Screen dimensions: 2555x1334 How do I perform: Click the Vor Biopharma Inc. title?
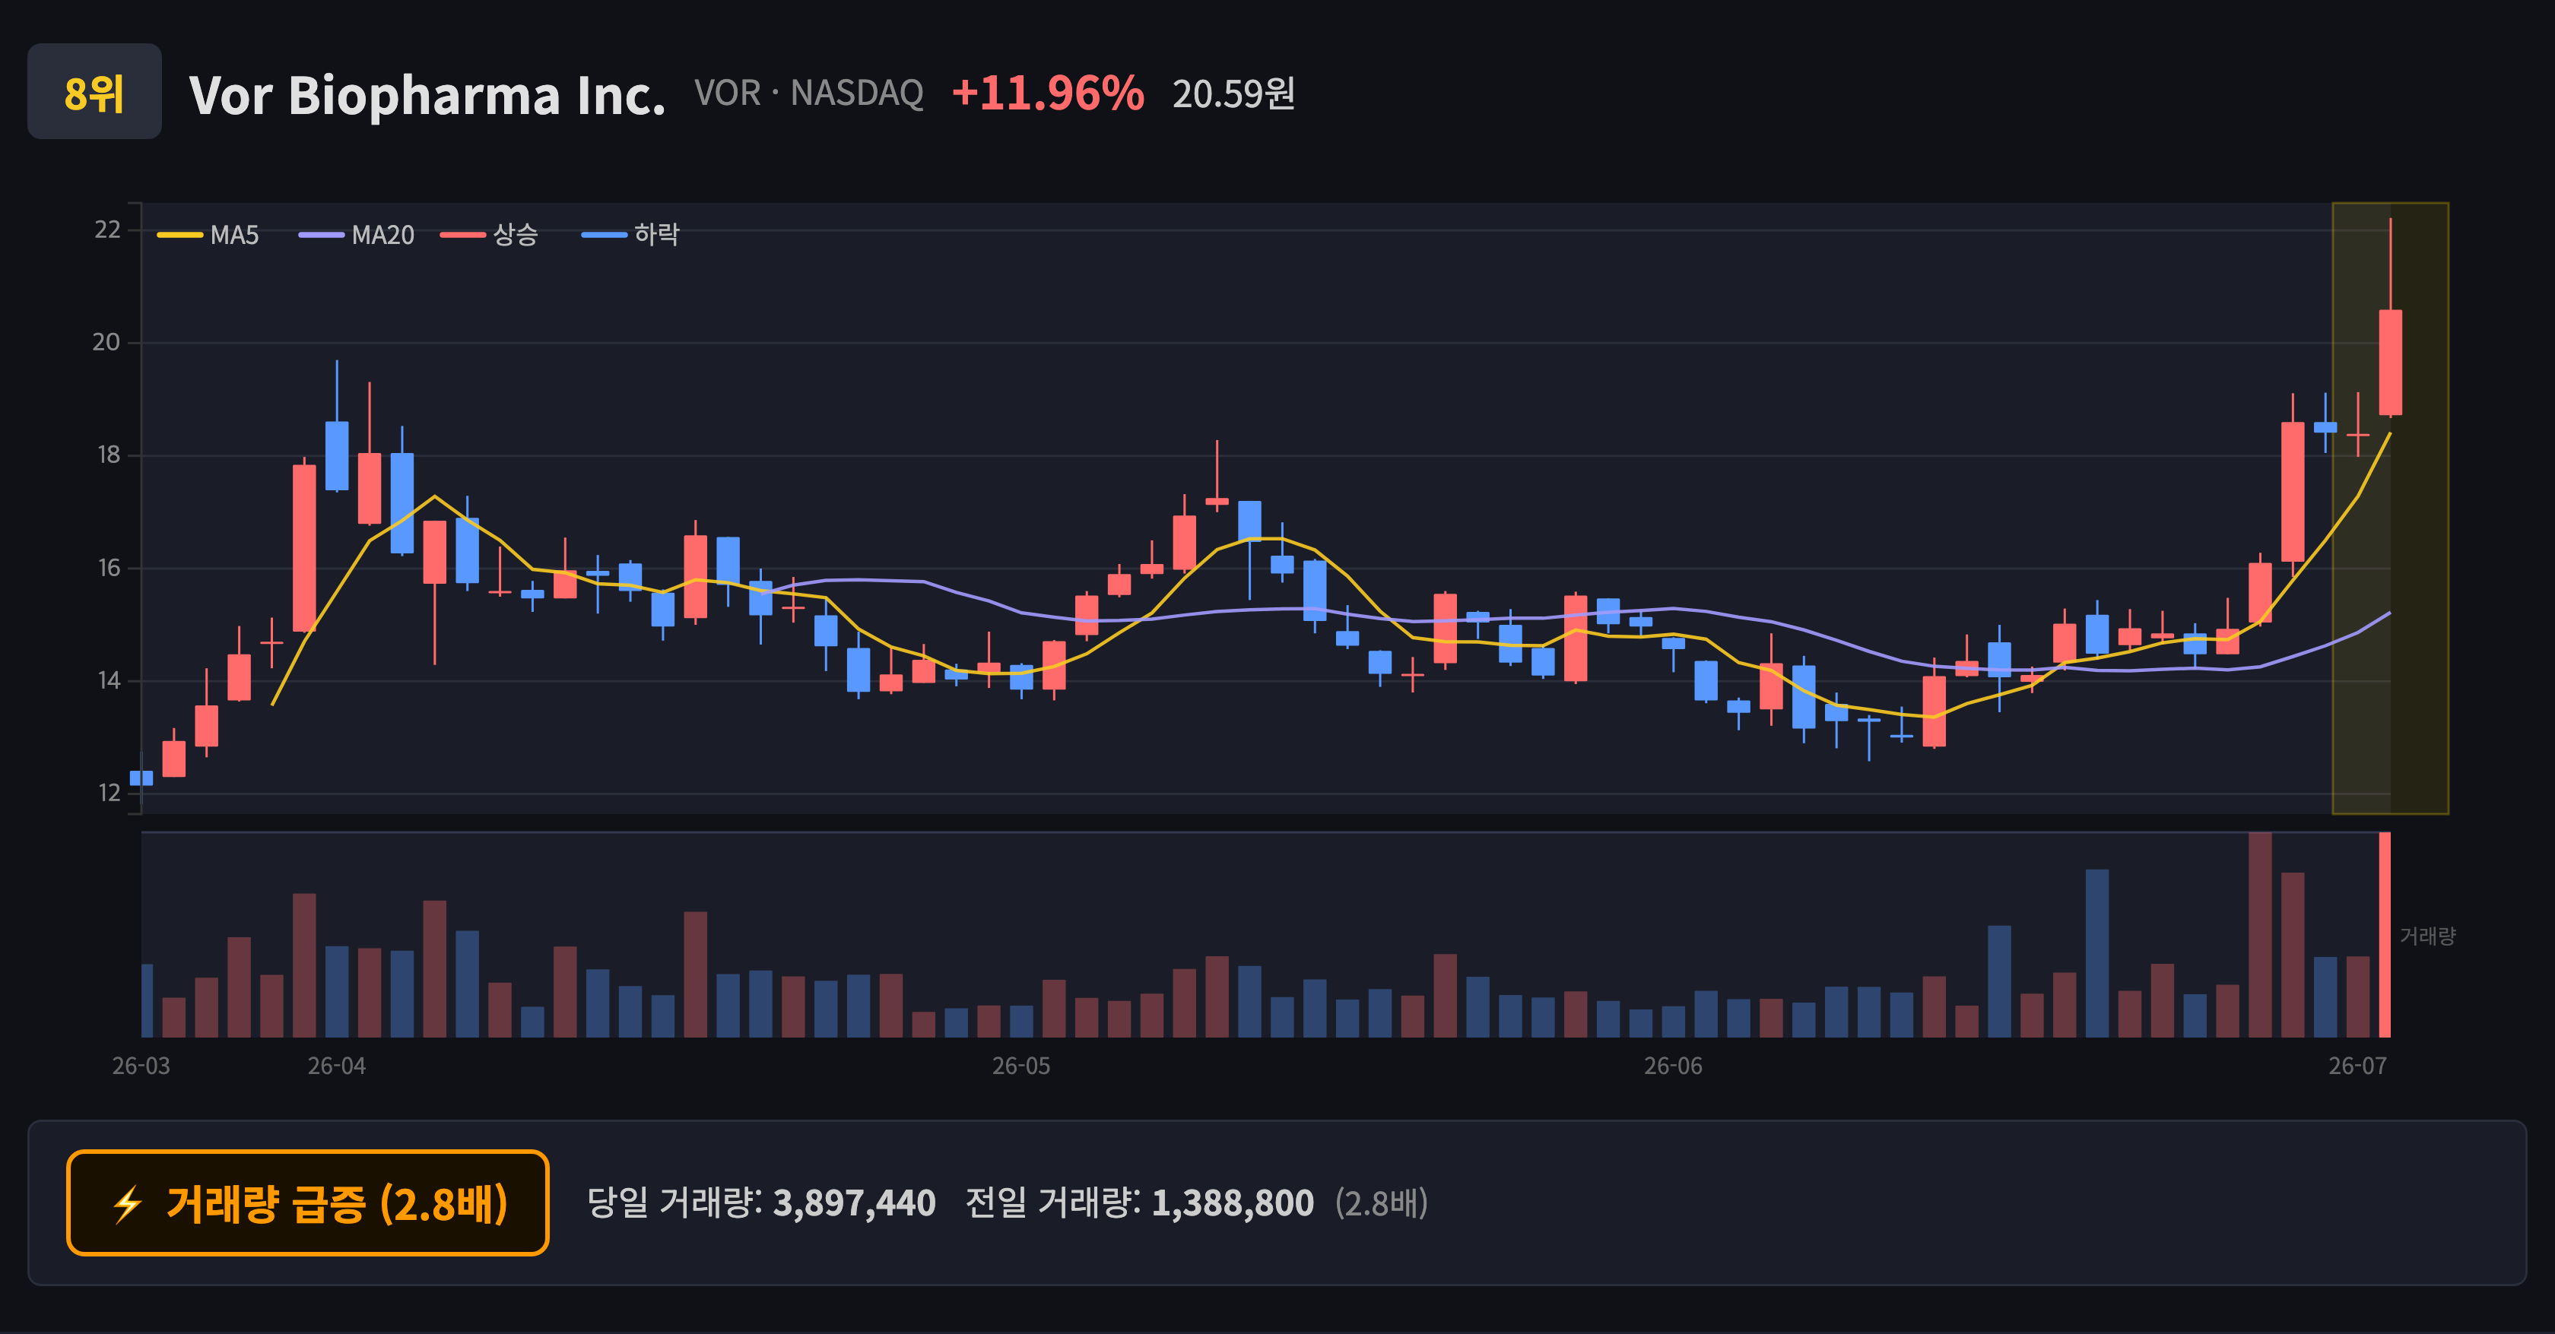coord(427,95)
